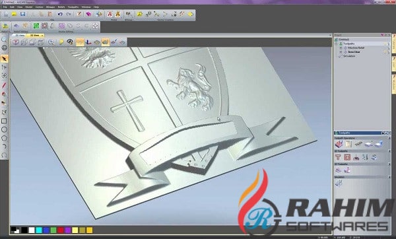Click the red square area clearance toolpath icon
The width and height of the screenshot is (396, 239).
[347, 157]
